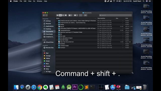Open the Go menu
The width and height of the screenshot is (161, 91).
tap(34, 1)
